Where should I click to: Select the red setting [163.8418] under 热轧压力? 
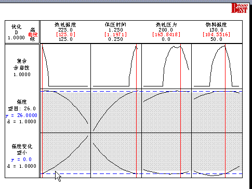coord(166,35)
